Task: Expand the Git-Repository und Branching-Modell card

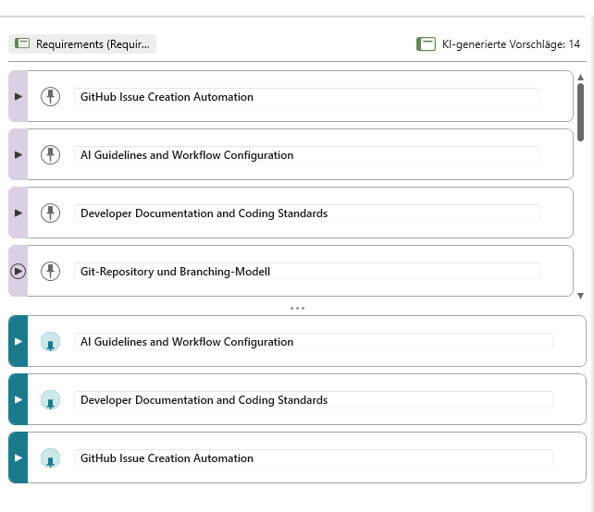Action: (19, 272)
